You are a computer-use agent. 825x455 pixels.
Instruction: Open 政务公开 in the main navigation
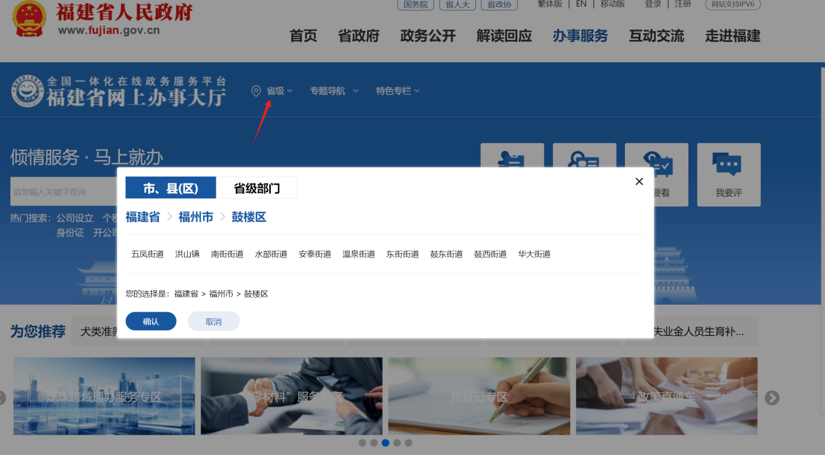point(428,36)
